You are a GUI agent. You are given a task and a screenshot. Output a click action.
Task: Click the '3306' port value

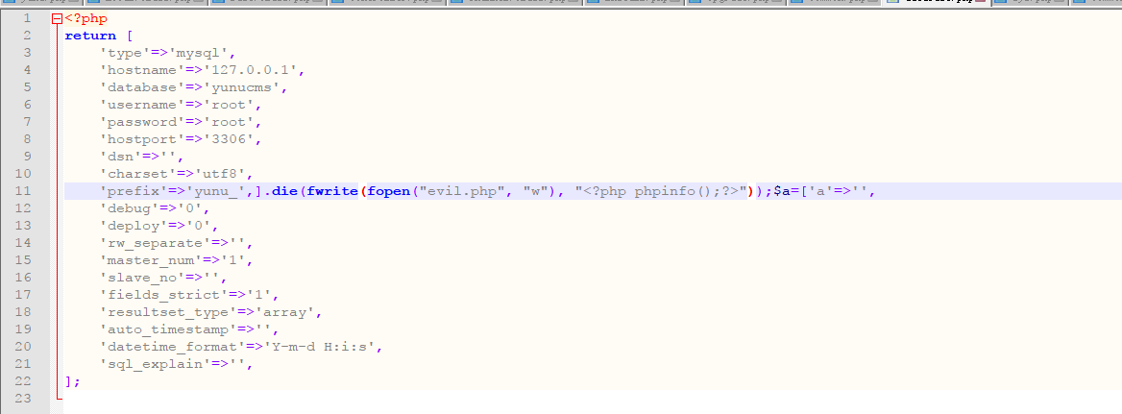click(x=229, y=140)
